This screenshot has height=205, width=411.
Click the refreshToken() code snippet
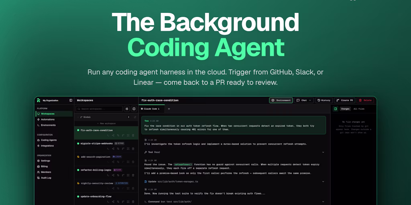click(183, 165)
